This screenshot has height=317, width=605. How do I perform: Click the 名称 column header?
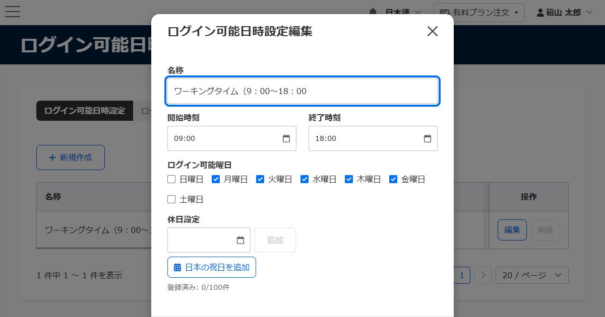pyautogui.click(x=53, y=197)
